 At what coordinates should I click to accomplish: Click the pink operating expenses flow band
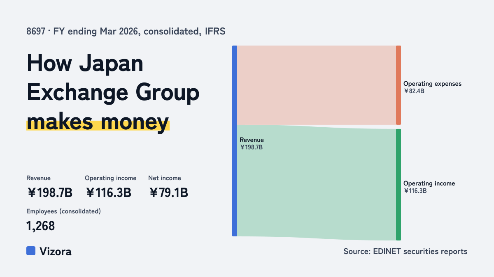317,85
